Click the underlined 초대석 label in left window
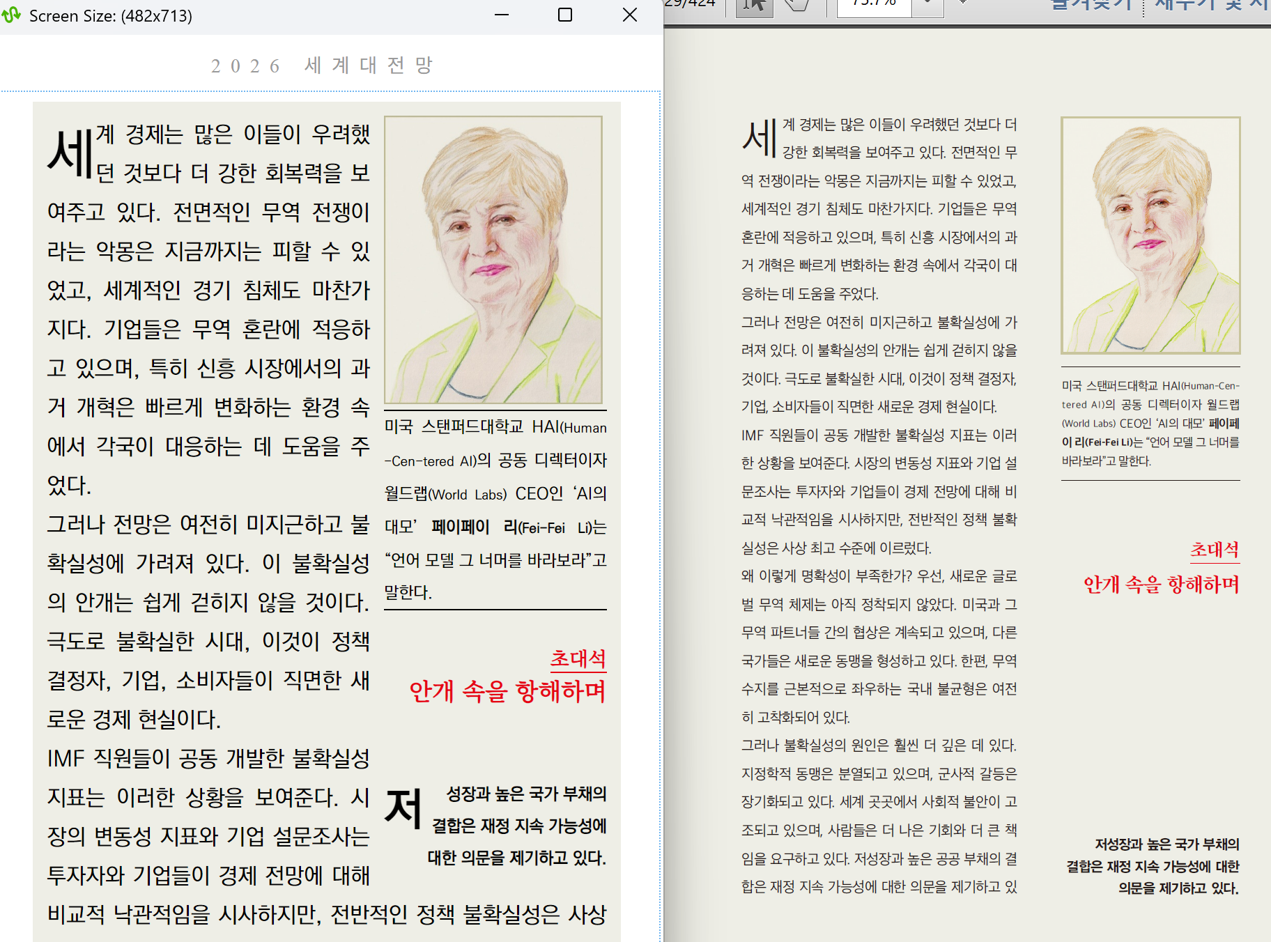The height and width of the screenshot is (942, 1271). pos(578,659)
